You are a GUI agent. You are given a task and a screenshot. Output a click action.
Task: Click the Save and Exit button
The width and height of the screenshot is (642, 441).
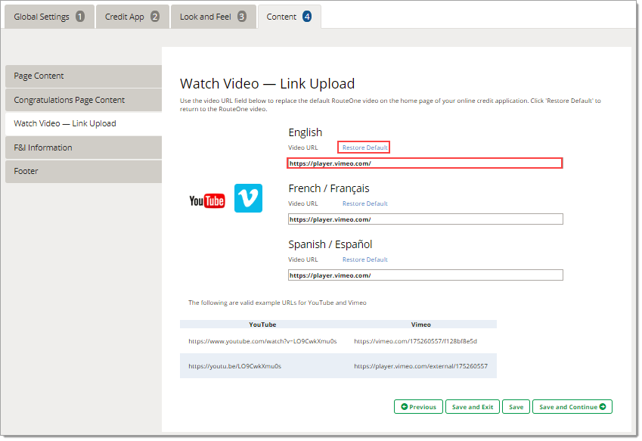[473, 407]
